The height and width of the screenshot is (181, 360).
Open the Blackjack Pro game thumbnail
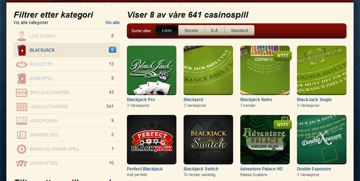[x=152, y=71]
